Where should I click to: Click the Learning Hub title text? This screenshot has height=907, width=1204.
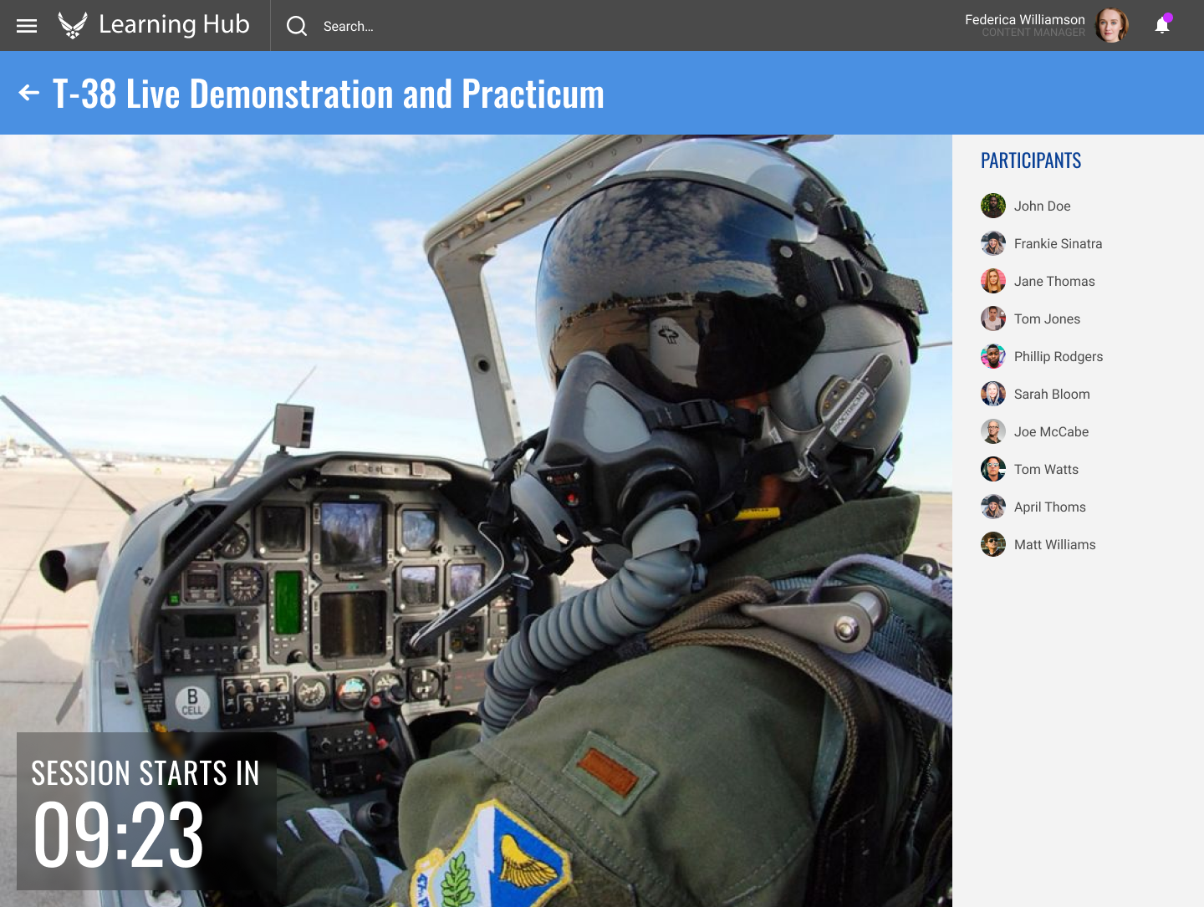[x=174, y=25]
